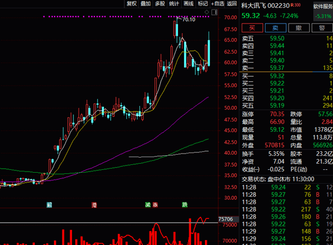333x245 pixels.
Task: Open the 叠加 overlay menu
Action: click(x=145, y=4)
